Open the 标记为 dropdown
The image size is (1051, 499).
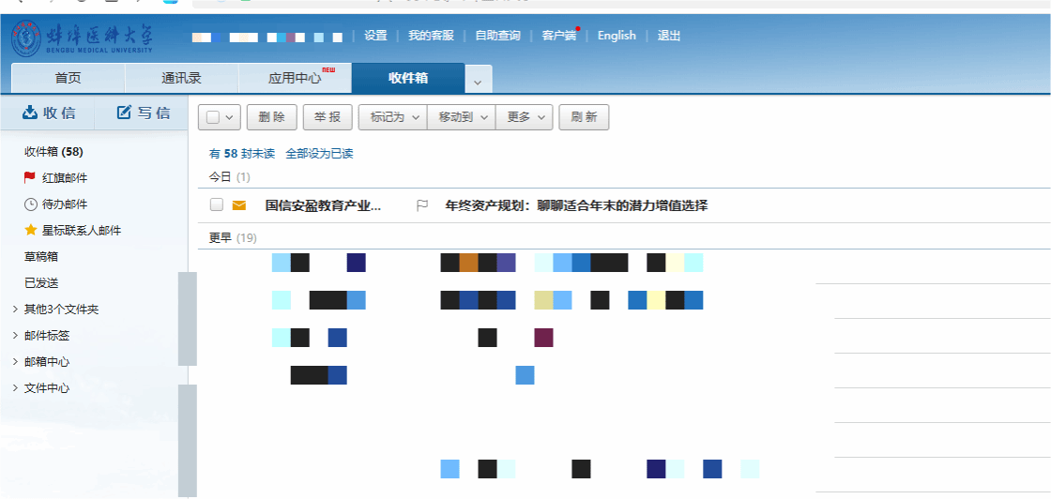pos(392,117)
